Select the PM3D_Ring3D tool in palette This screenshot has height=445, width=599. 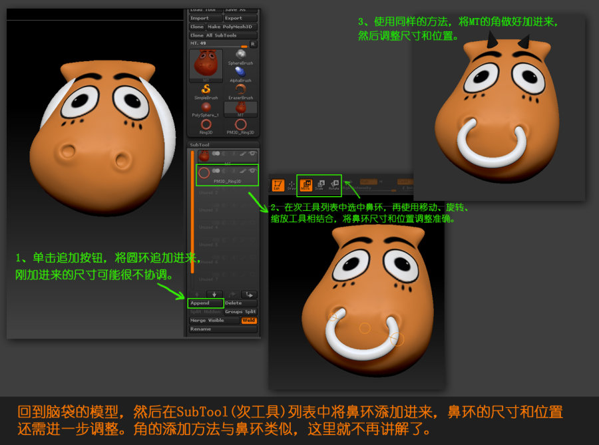point(241,126)
